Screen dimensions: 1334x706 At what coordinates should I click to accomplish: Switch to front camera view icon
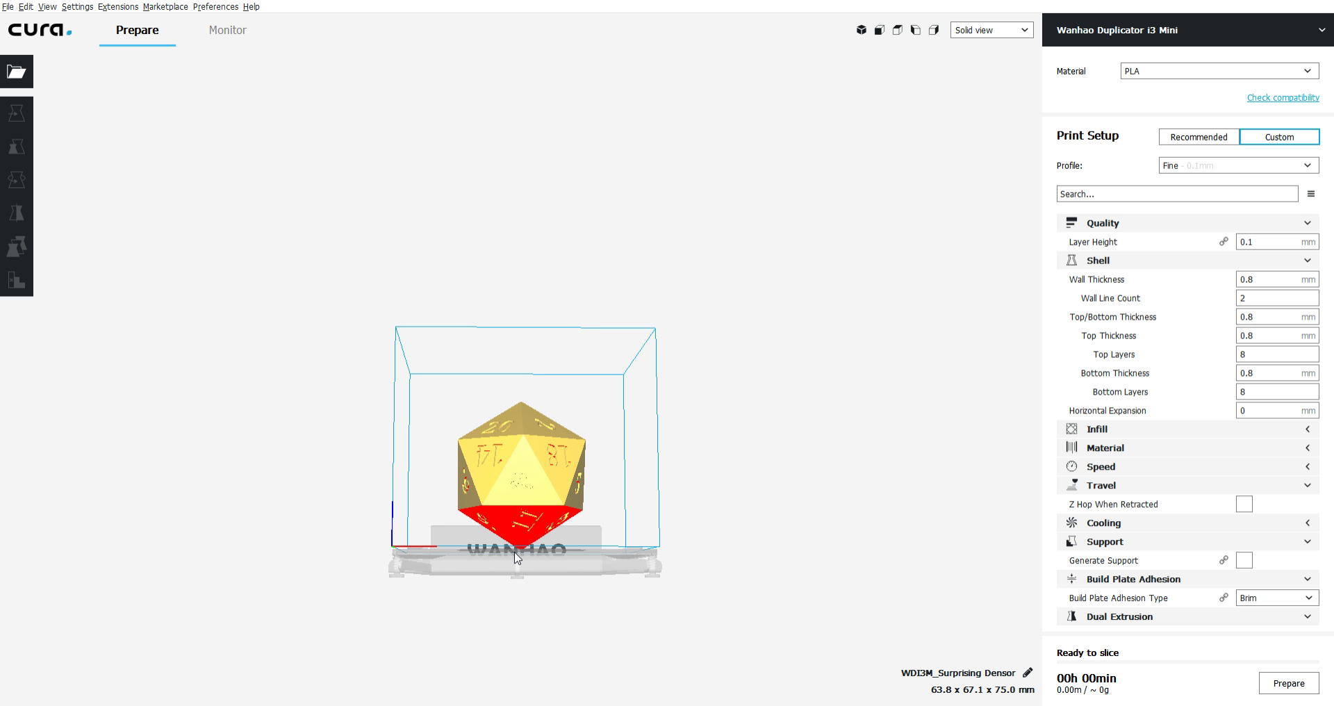coord(880,30)
